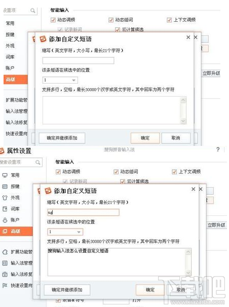229x307 pixels.
Task: Select 外观 in the upper icon-less sidebar
Action: coord(10,46)
